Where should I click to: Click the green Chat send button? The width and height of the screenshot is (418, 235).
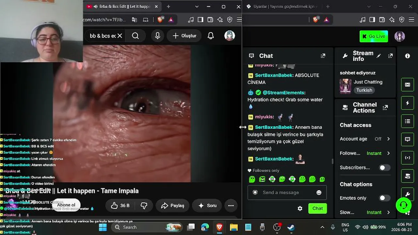coord(317,209)
